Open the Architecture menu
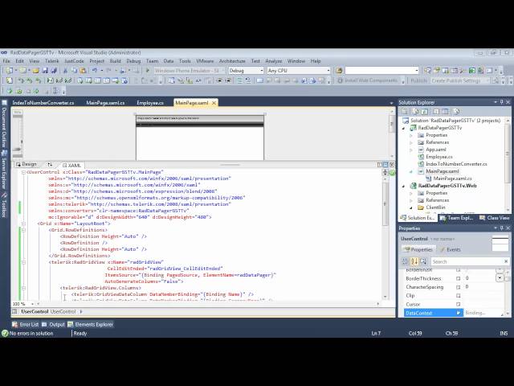Image resolution: width=514 pixels, height=386 pixels. pyautogui.click(x=232, y=61)
